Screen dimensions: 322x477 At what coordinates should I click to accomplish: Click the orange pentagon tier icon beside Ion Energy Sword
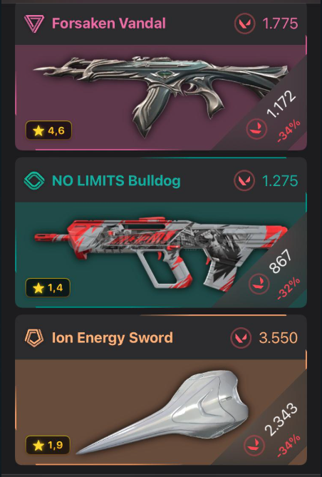(34, 338)
